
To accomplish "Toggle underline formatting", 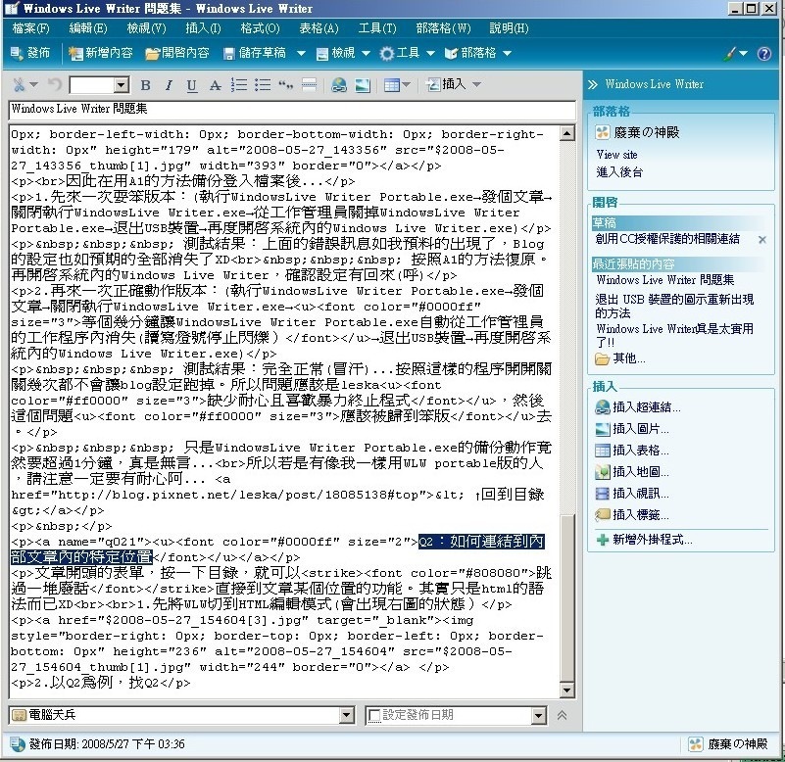I will pos(192,85).
